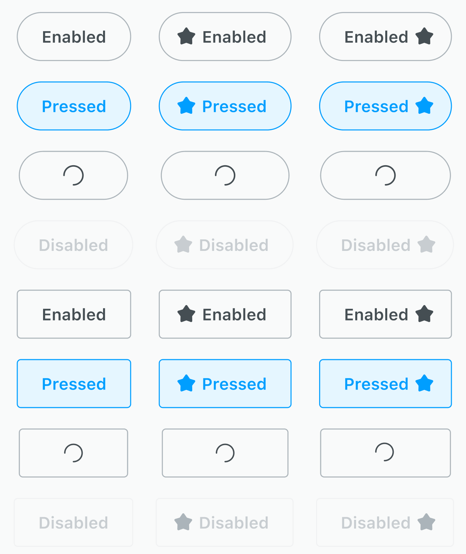The image size is (466, 554).
Task: Select the rectangular Pressed button without a star
Action: [74, 383]
